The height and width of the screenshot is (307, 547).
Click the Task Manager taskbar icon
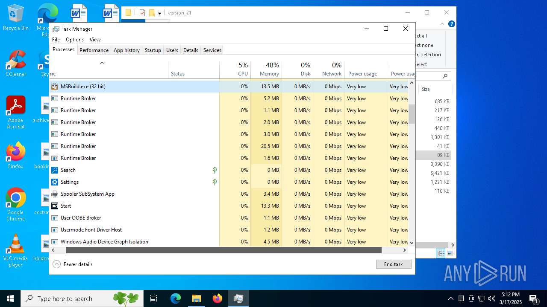pyautogui.click(x=238, y=298)
